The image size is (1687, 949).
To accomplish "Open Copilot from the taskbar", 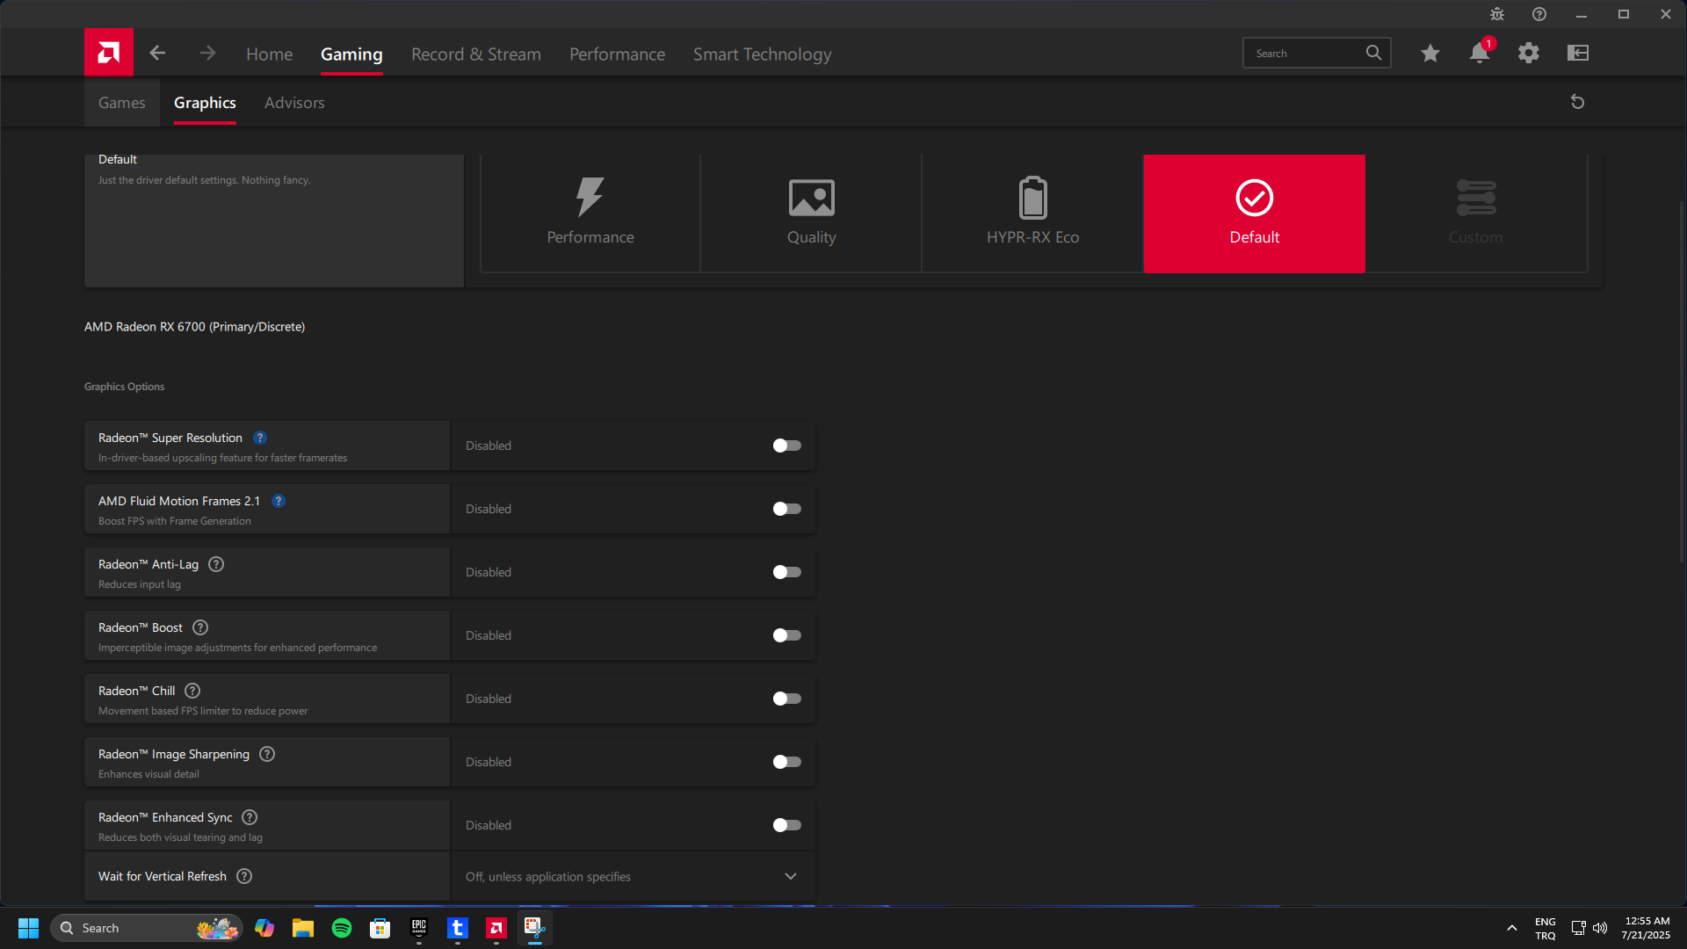I will click(x=264, y=928).
